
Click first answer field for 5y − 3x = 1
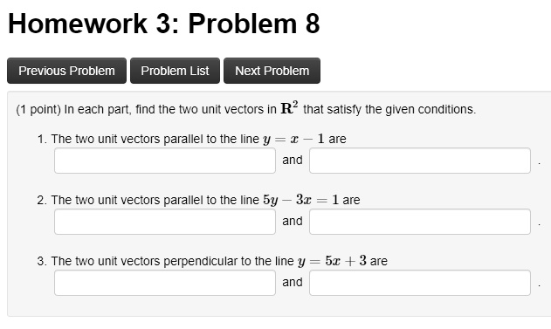coord(165,222)
